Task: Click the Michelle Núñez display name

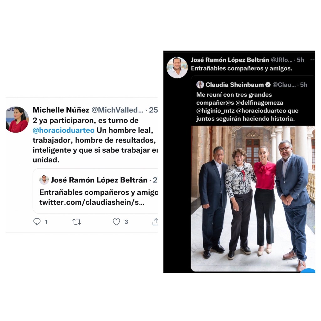Action: tap(61, 110)
